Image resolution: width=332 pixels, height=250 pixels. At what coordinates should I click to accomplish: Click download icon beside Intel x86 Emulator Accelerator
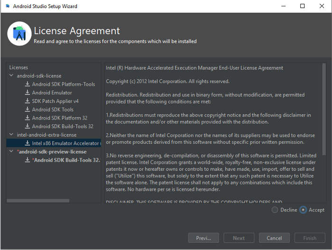point(28,143)
